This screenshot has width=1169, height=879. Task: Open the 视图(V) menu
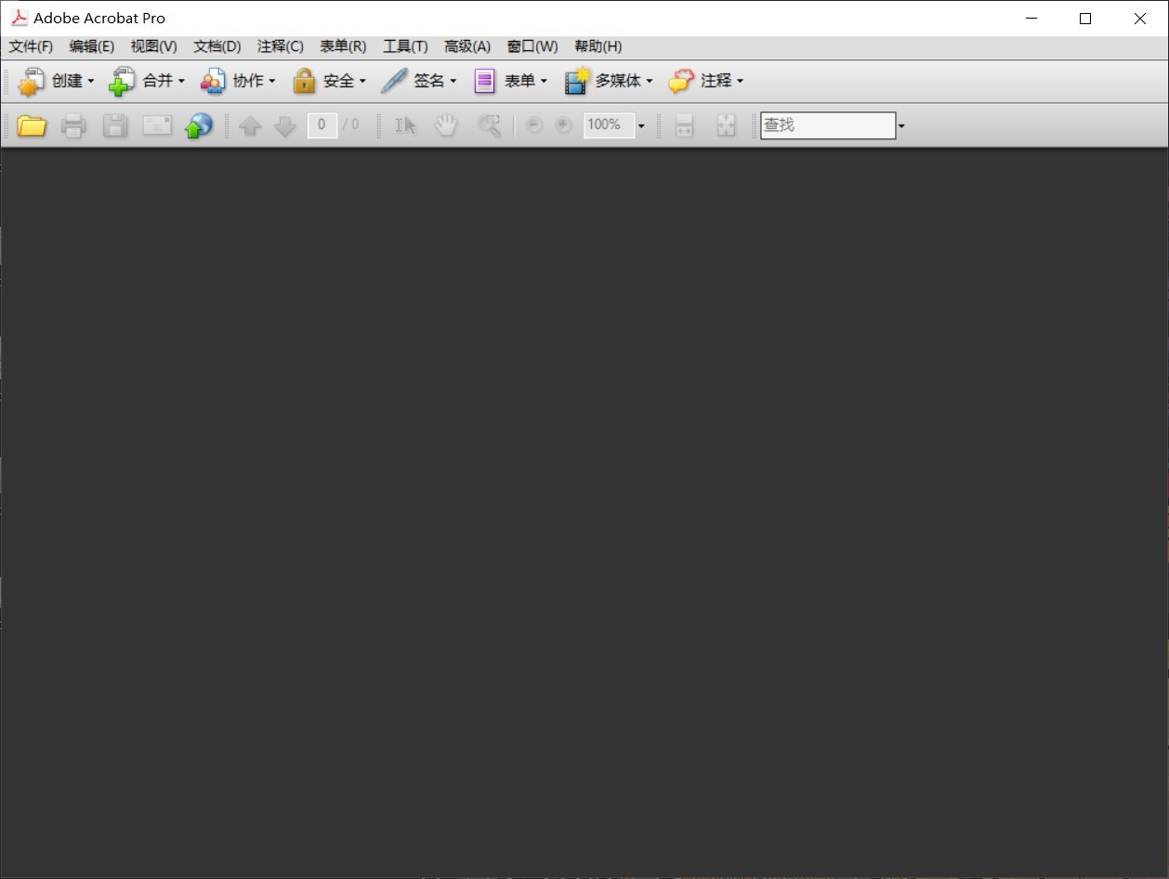153,46
